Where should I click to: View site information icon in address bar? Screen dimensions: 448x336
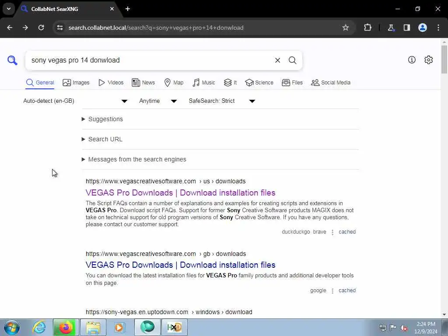pyautogui.click(x=59, y=28)
